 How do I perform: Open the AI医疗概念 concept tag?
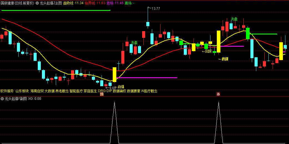(149, 91)
